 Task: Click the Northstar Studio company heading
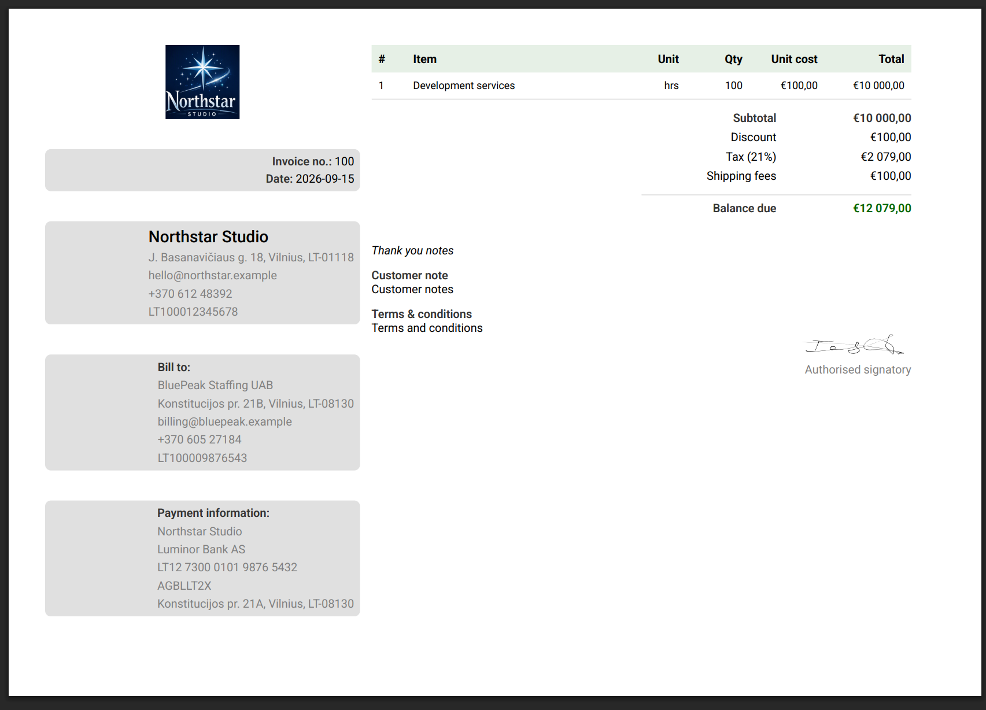208,236
